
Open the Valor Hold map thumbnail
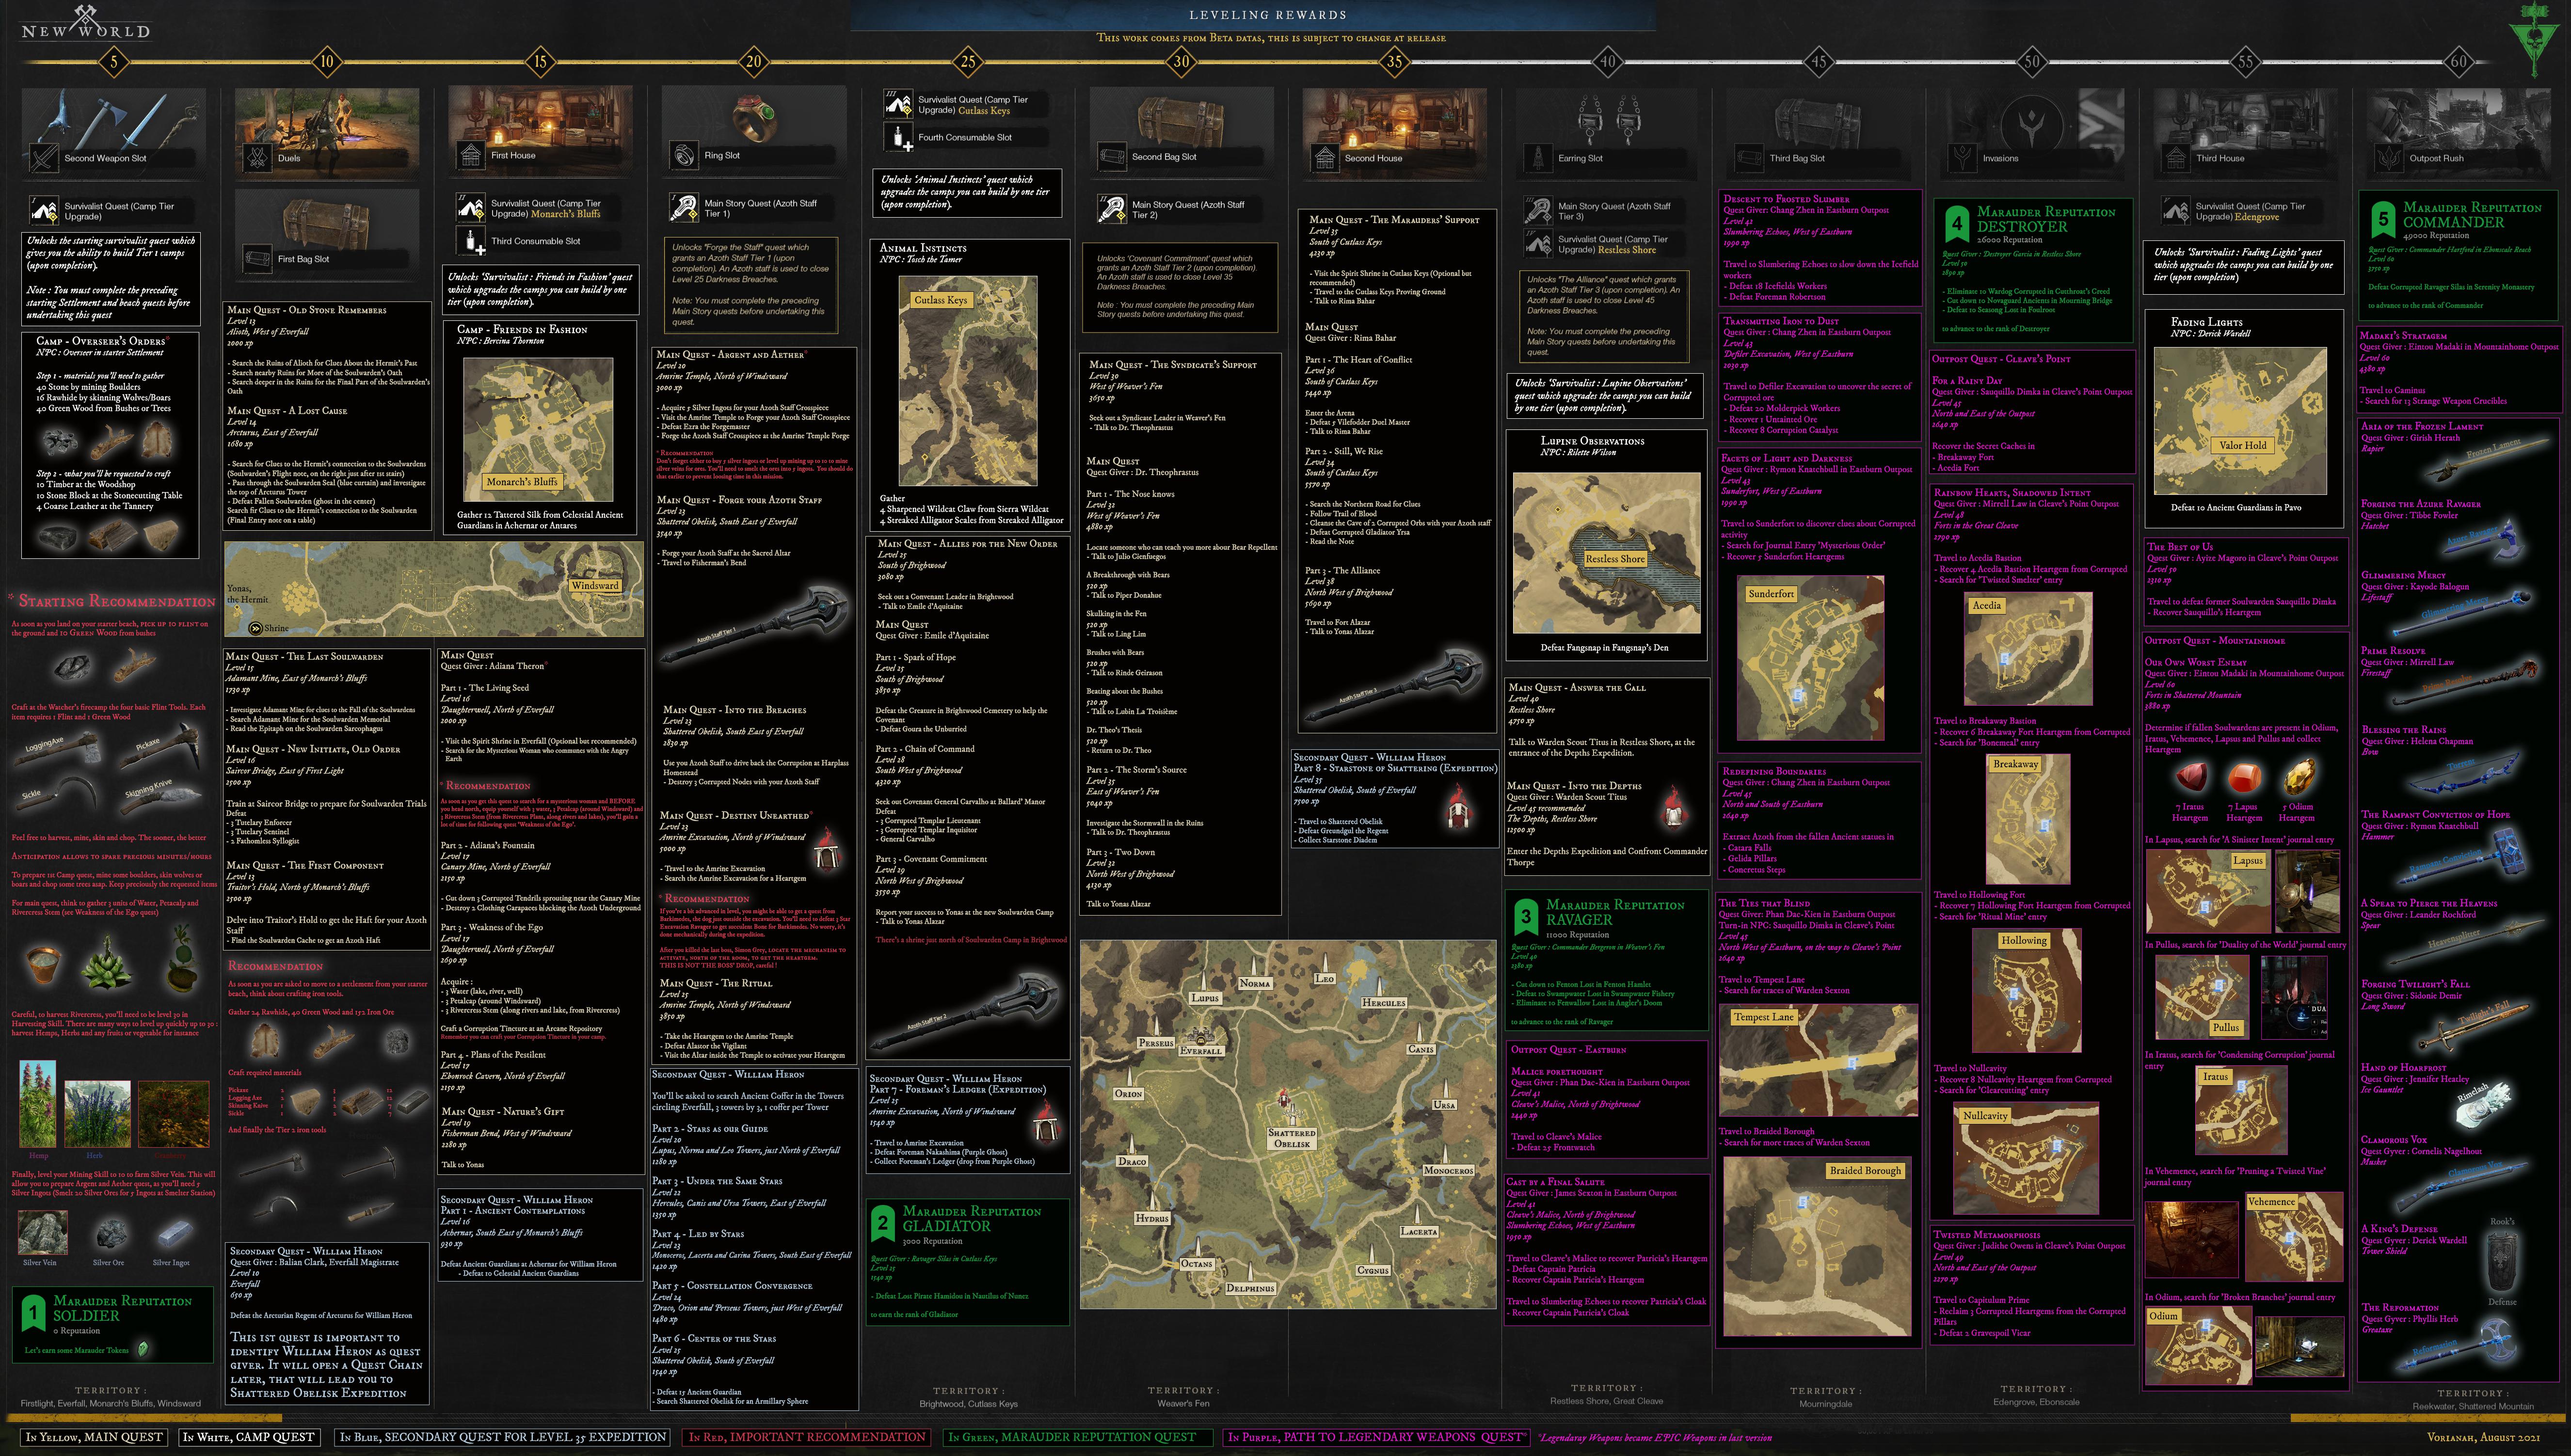(2240, 421)
